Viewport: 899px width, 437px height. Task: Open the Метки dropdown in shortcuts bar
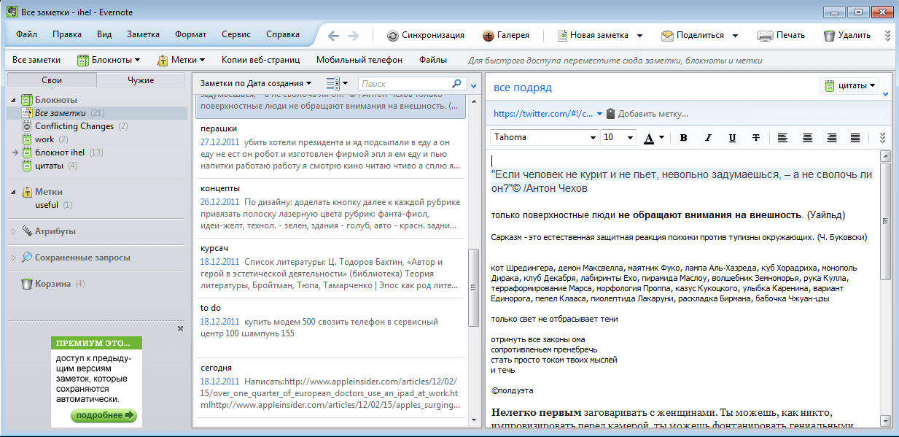[181, 60]
